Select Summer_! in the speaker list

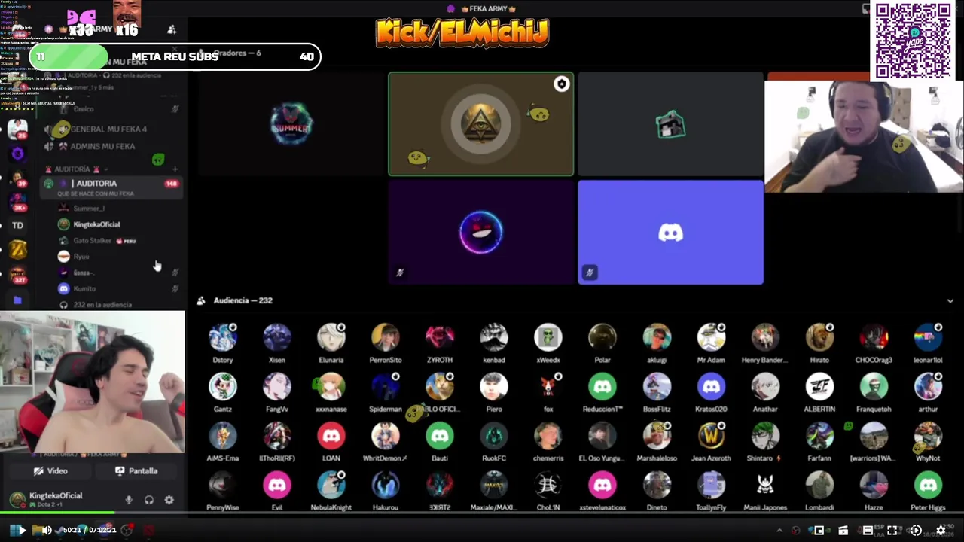pyautogui.click(x=89, y=209)
